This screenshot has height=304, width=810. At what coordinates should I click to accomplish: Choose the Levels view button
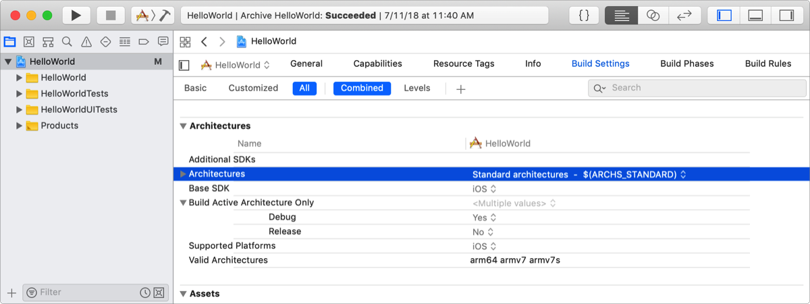[x=416, y=88]
